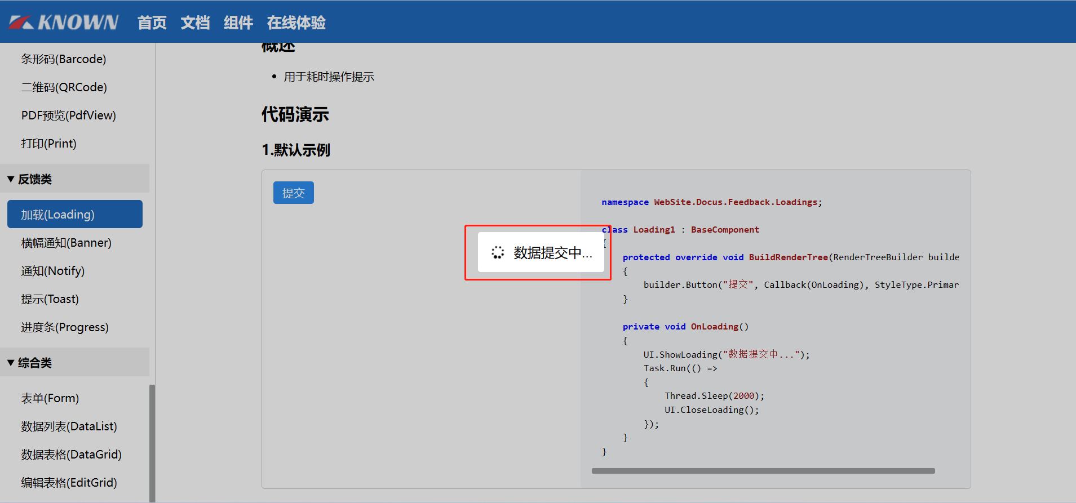Click the Task.Run(() => code line
Image resolution: width=1076 pixels, height=503 pixels.
(x=680, y=368)
